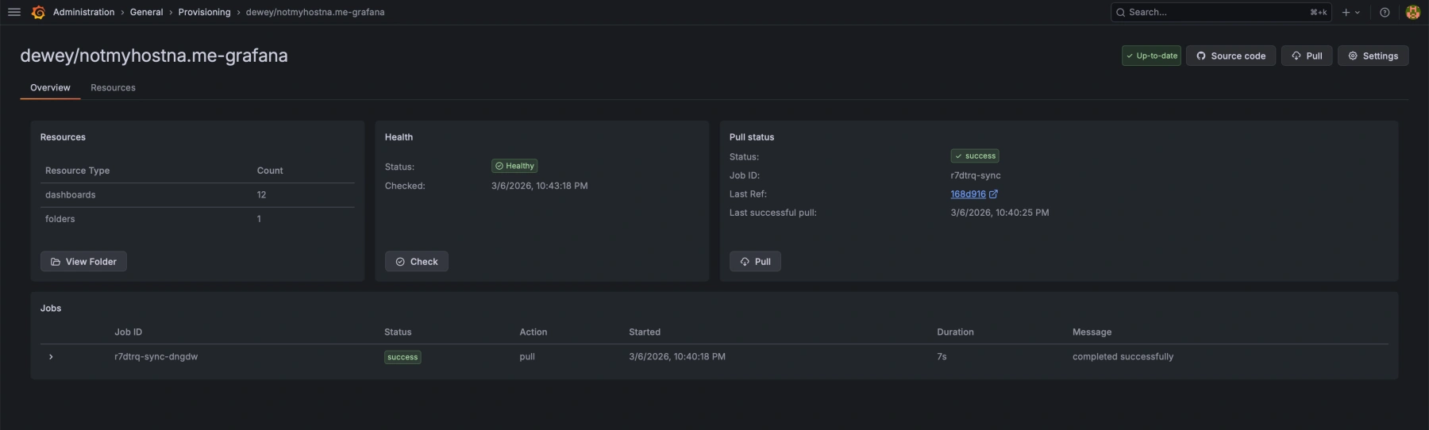
Task: Open the user profile avatar
Action: [x=1412, y=12]
